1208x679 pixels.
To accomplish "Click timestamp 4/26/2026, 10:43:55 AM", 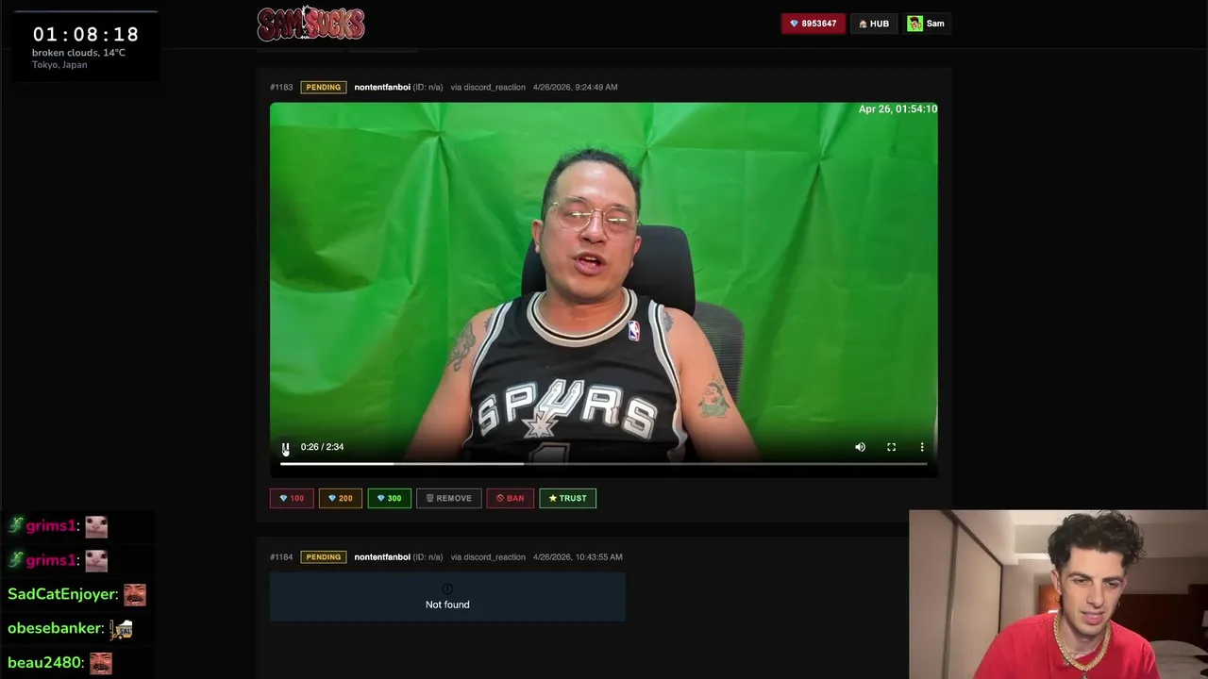I will pyautogui.click(x=578, y=556).
